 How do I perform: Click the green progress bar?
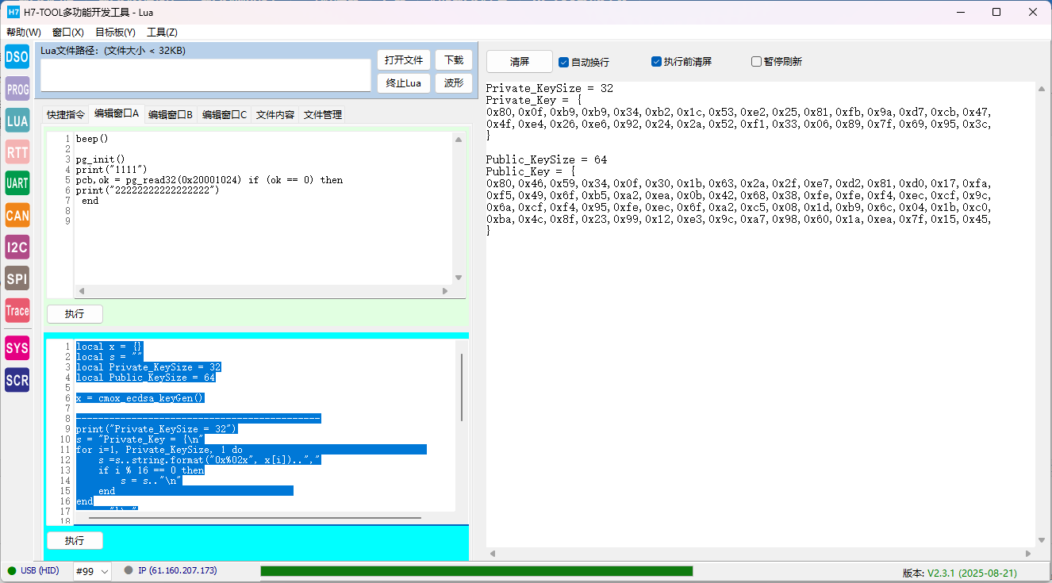point(476,571)
